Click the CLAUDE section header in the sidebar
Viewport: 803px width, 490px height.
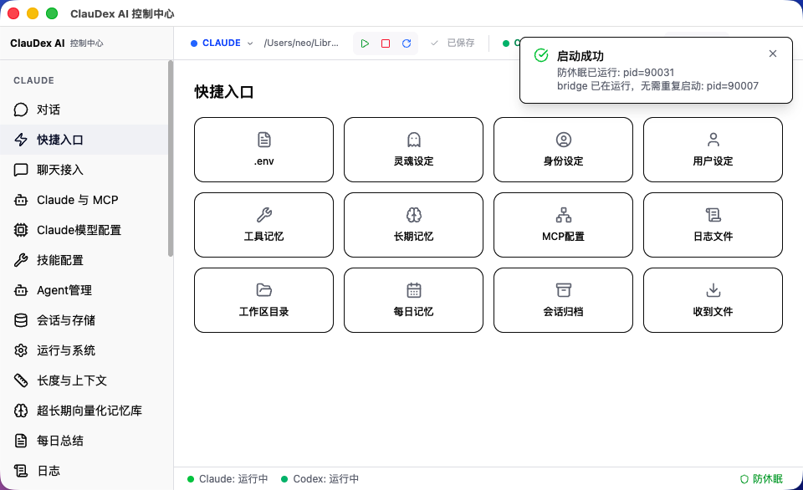tap(33, 80)
